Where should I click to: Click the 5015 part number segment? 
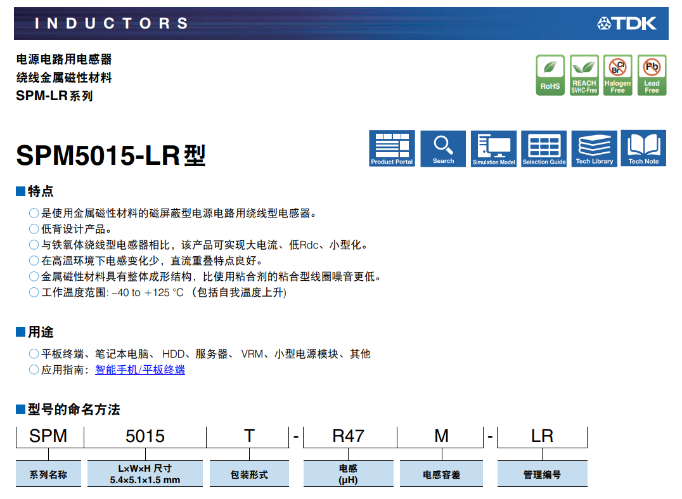coord(145,436)
